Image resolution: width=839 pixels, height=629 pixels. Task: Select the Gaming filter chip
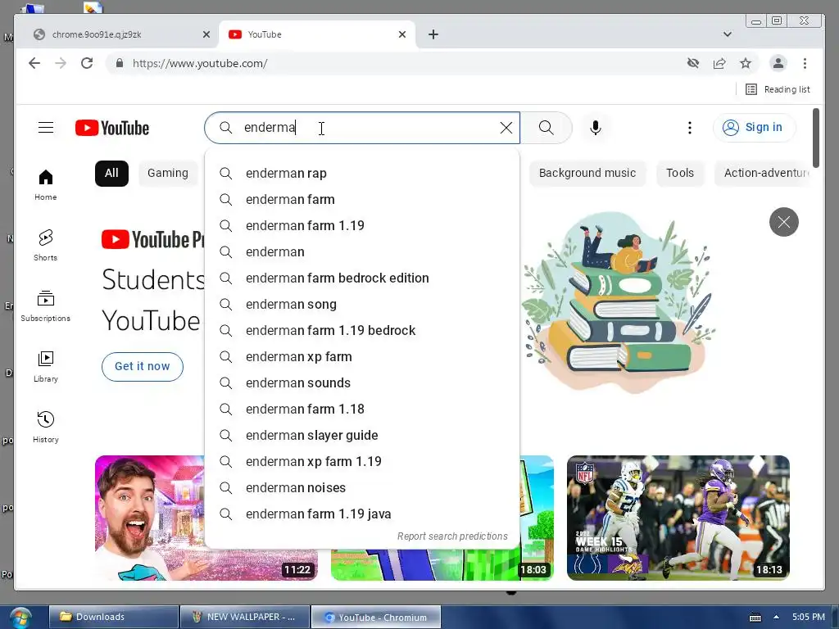coord(168,174)
